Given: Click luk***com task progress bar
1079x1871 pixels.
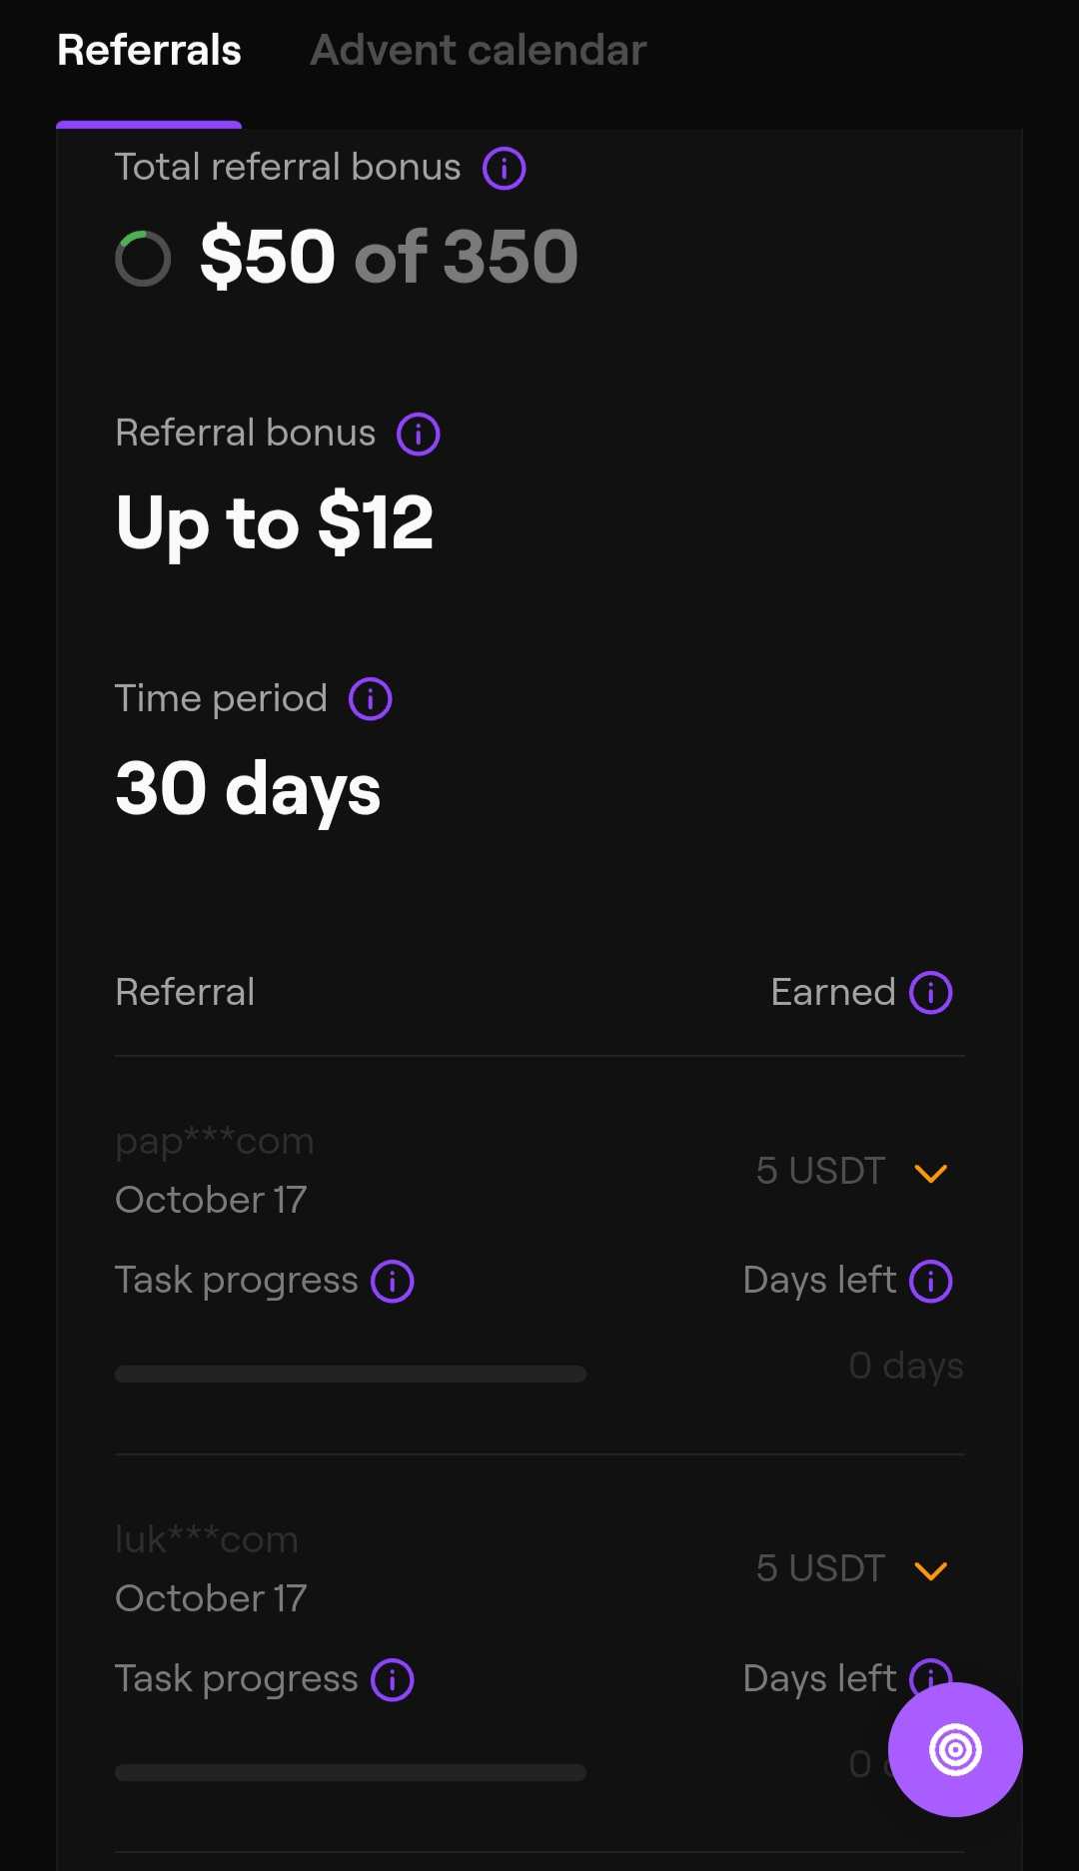Looking at the screenshot, I should (350, 1773).
